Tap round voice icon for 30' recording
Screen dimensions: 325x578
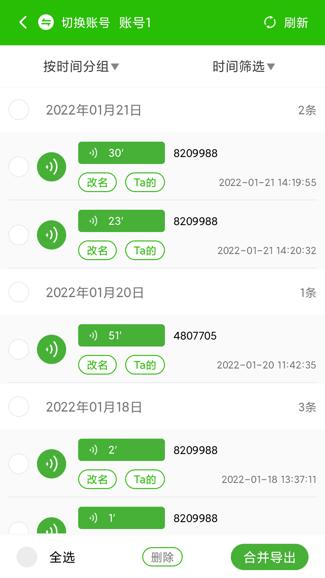pos(51,167)
